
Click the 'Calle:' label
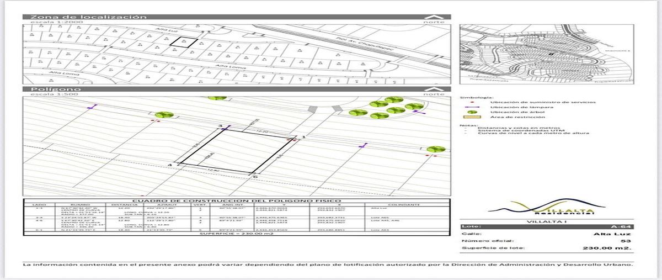click(471, 234)
